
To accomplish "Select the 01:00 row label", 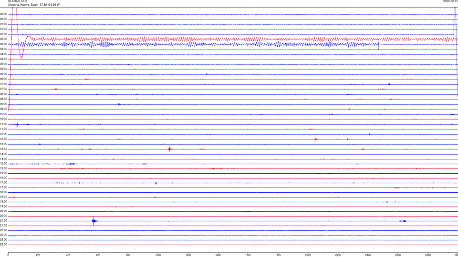I will coord(3,24).
